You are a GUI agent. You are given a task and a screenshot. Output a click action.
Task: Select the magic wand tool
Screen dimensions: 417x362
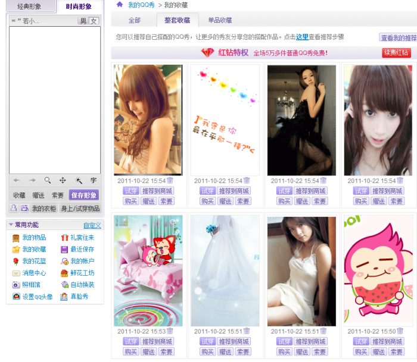click(x=78, y=181)
